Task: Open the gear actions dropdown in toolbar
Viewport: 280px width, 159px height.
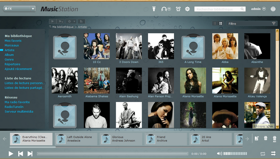Action: 71,21
